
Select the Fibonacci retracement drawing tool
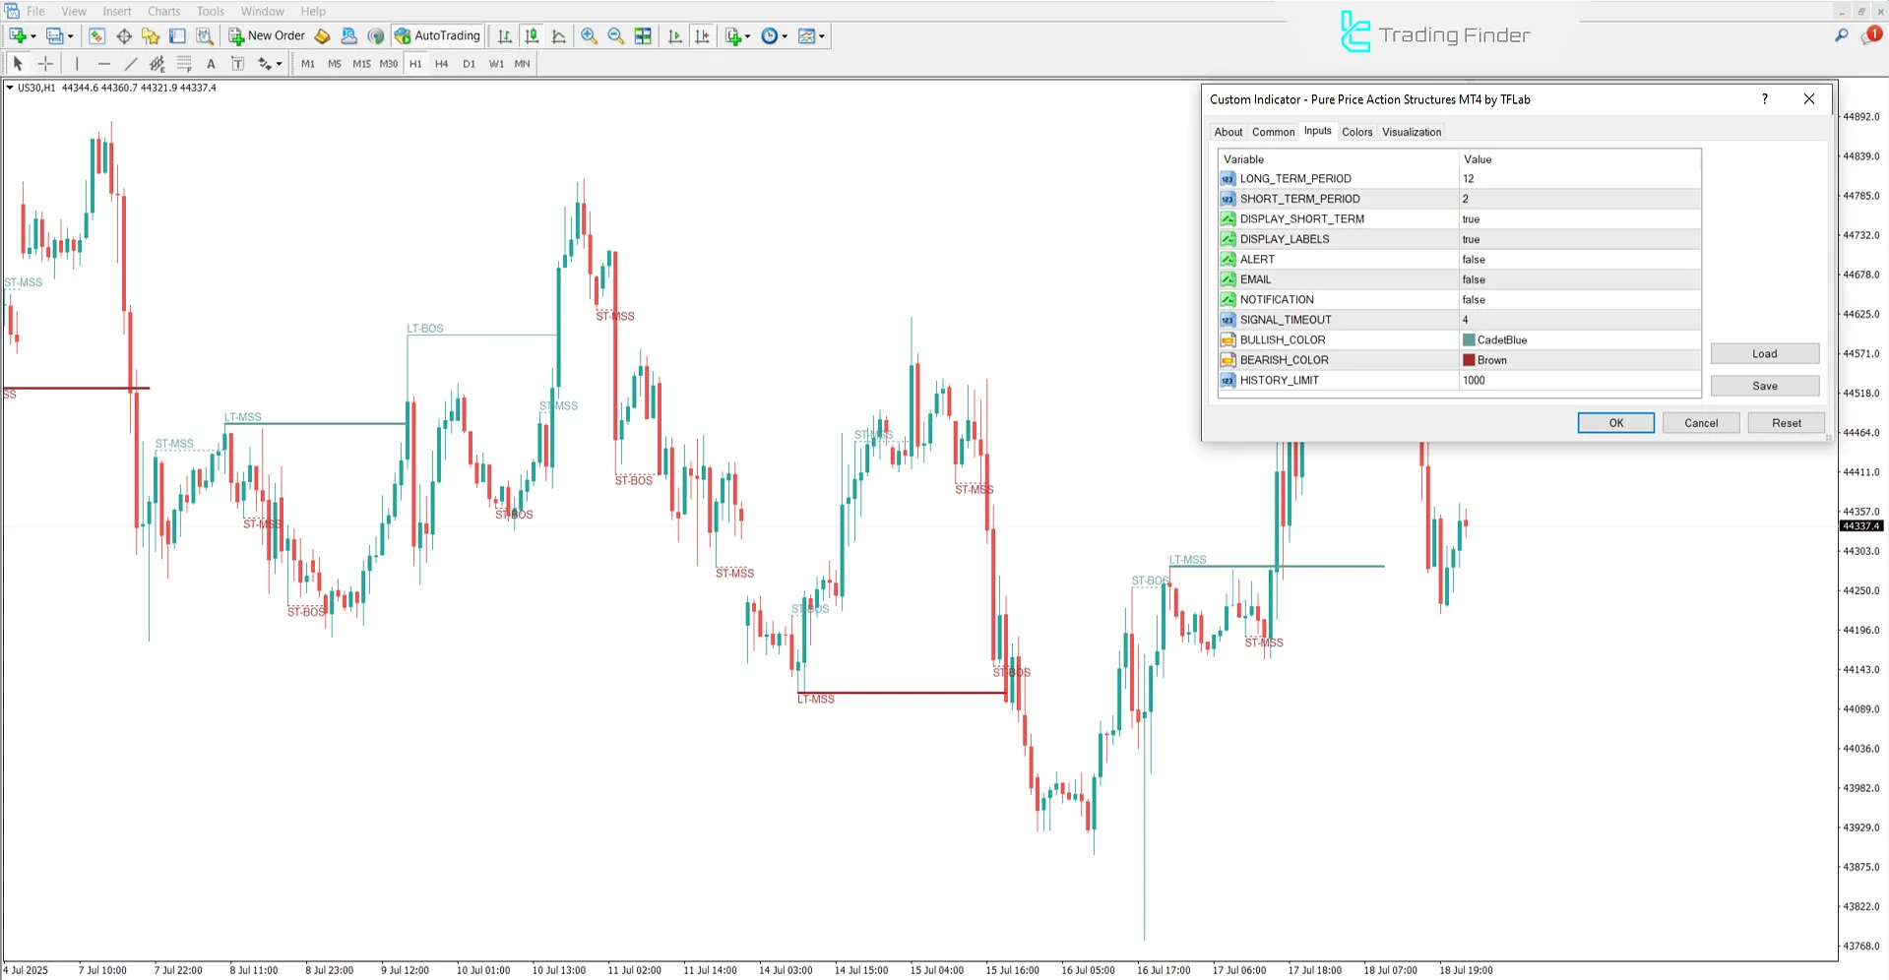point(184,63)
